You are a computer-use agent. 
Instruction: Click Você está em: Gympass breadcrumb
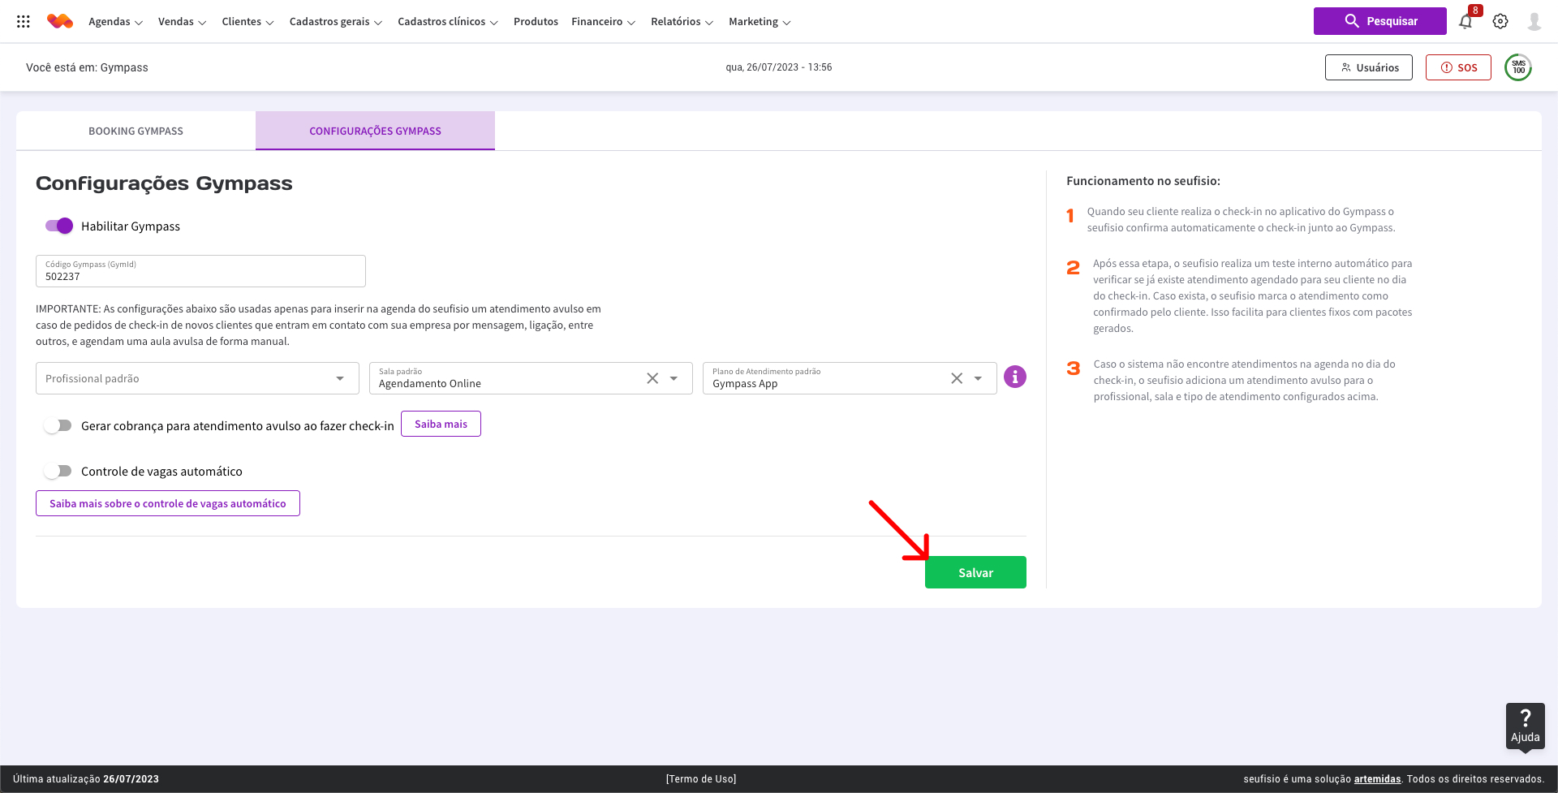[x=87, y=67]
